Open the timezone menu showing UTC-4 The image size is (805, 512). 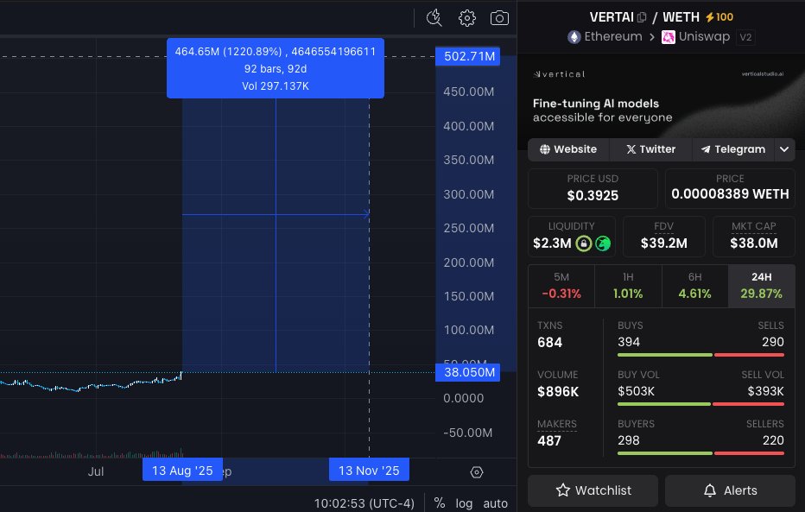coord(364,503)
